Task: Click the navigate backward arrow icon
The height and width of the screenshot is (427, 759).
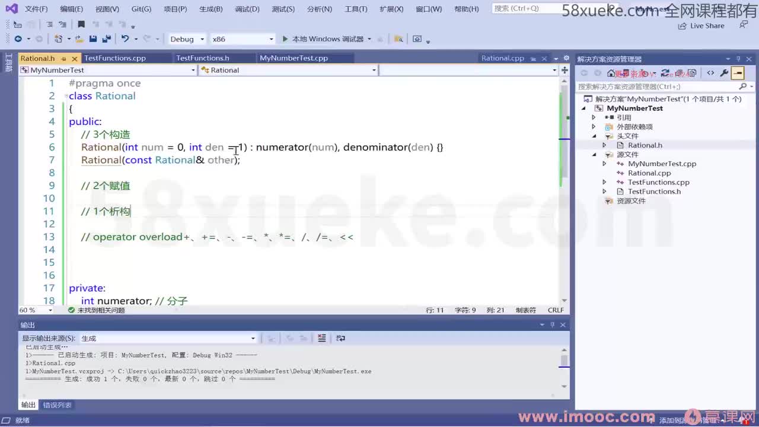Action: coord(18,39)
